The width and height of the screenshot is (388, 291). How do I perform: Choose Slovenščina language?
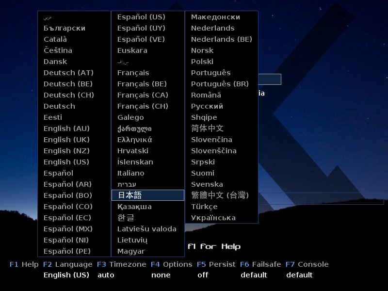(214, 151)
